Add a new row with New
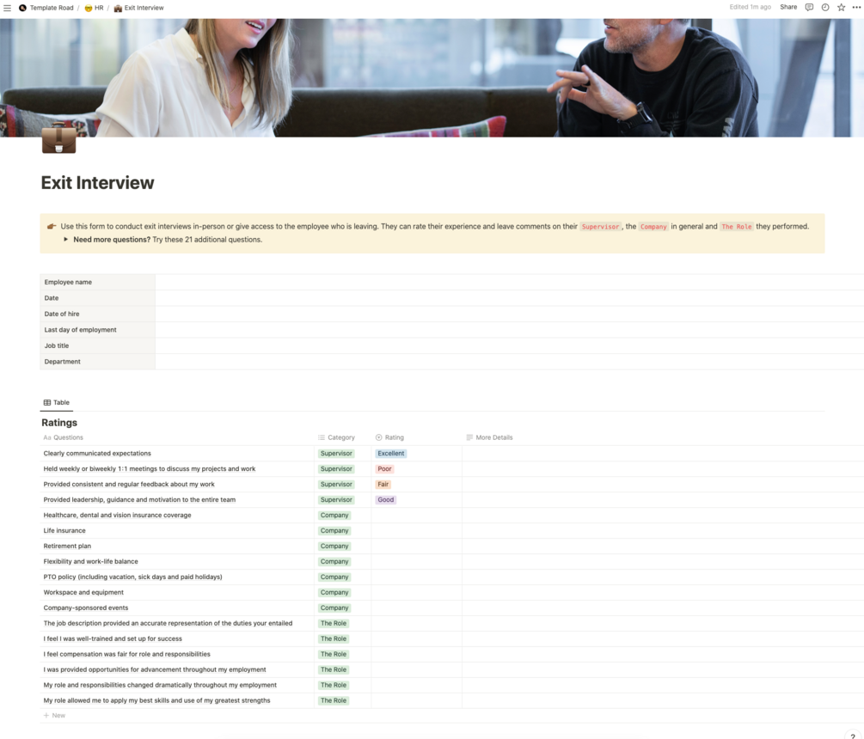Image resolution: width=864 pixels, height=739 pixels. [54, 715]
